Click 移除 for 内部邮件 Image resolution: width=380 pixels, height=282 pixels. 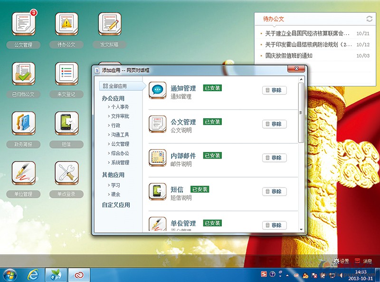[x=274, y=158]
